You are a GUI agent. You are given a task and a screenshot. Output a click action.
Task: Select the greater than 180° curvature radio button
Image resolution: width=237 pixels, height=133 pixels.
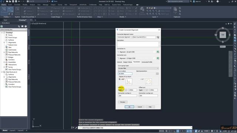click(x=139, y=79)
